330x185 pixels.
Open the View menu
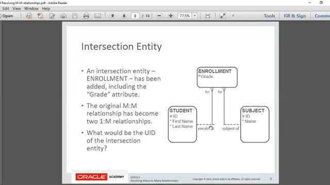point(16,9)
